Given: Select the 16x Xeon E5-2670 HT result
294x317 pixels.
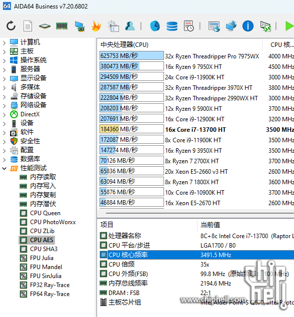Looking at the screenshot, I should point(192,203).
